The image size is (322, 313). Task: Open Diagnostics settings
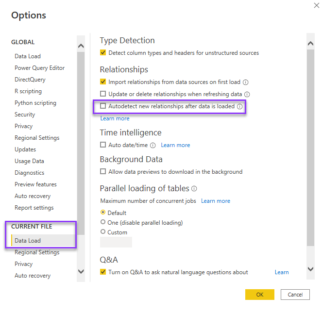[29, 173]
